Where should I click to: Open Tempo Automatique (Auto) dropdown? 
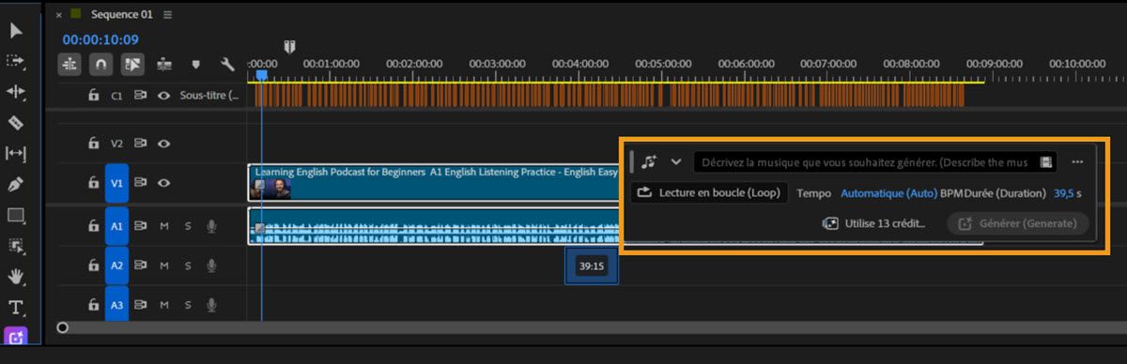888,193
